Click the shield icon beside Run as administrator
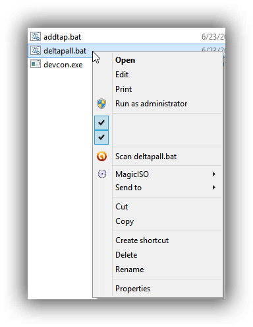 coord(101,104)
